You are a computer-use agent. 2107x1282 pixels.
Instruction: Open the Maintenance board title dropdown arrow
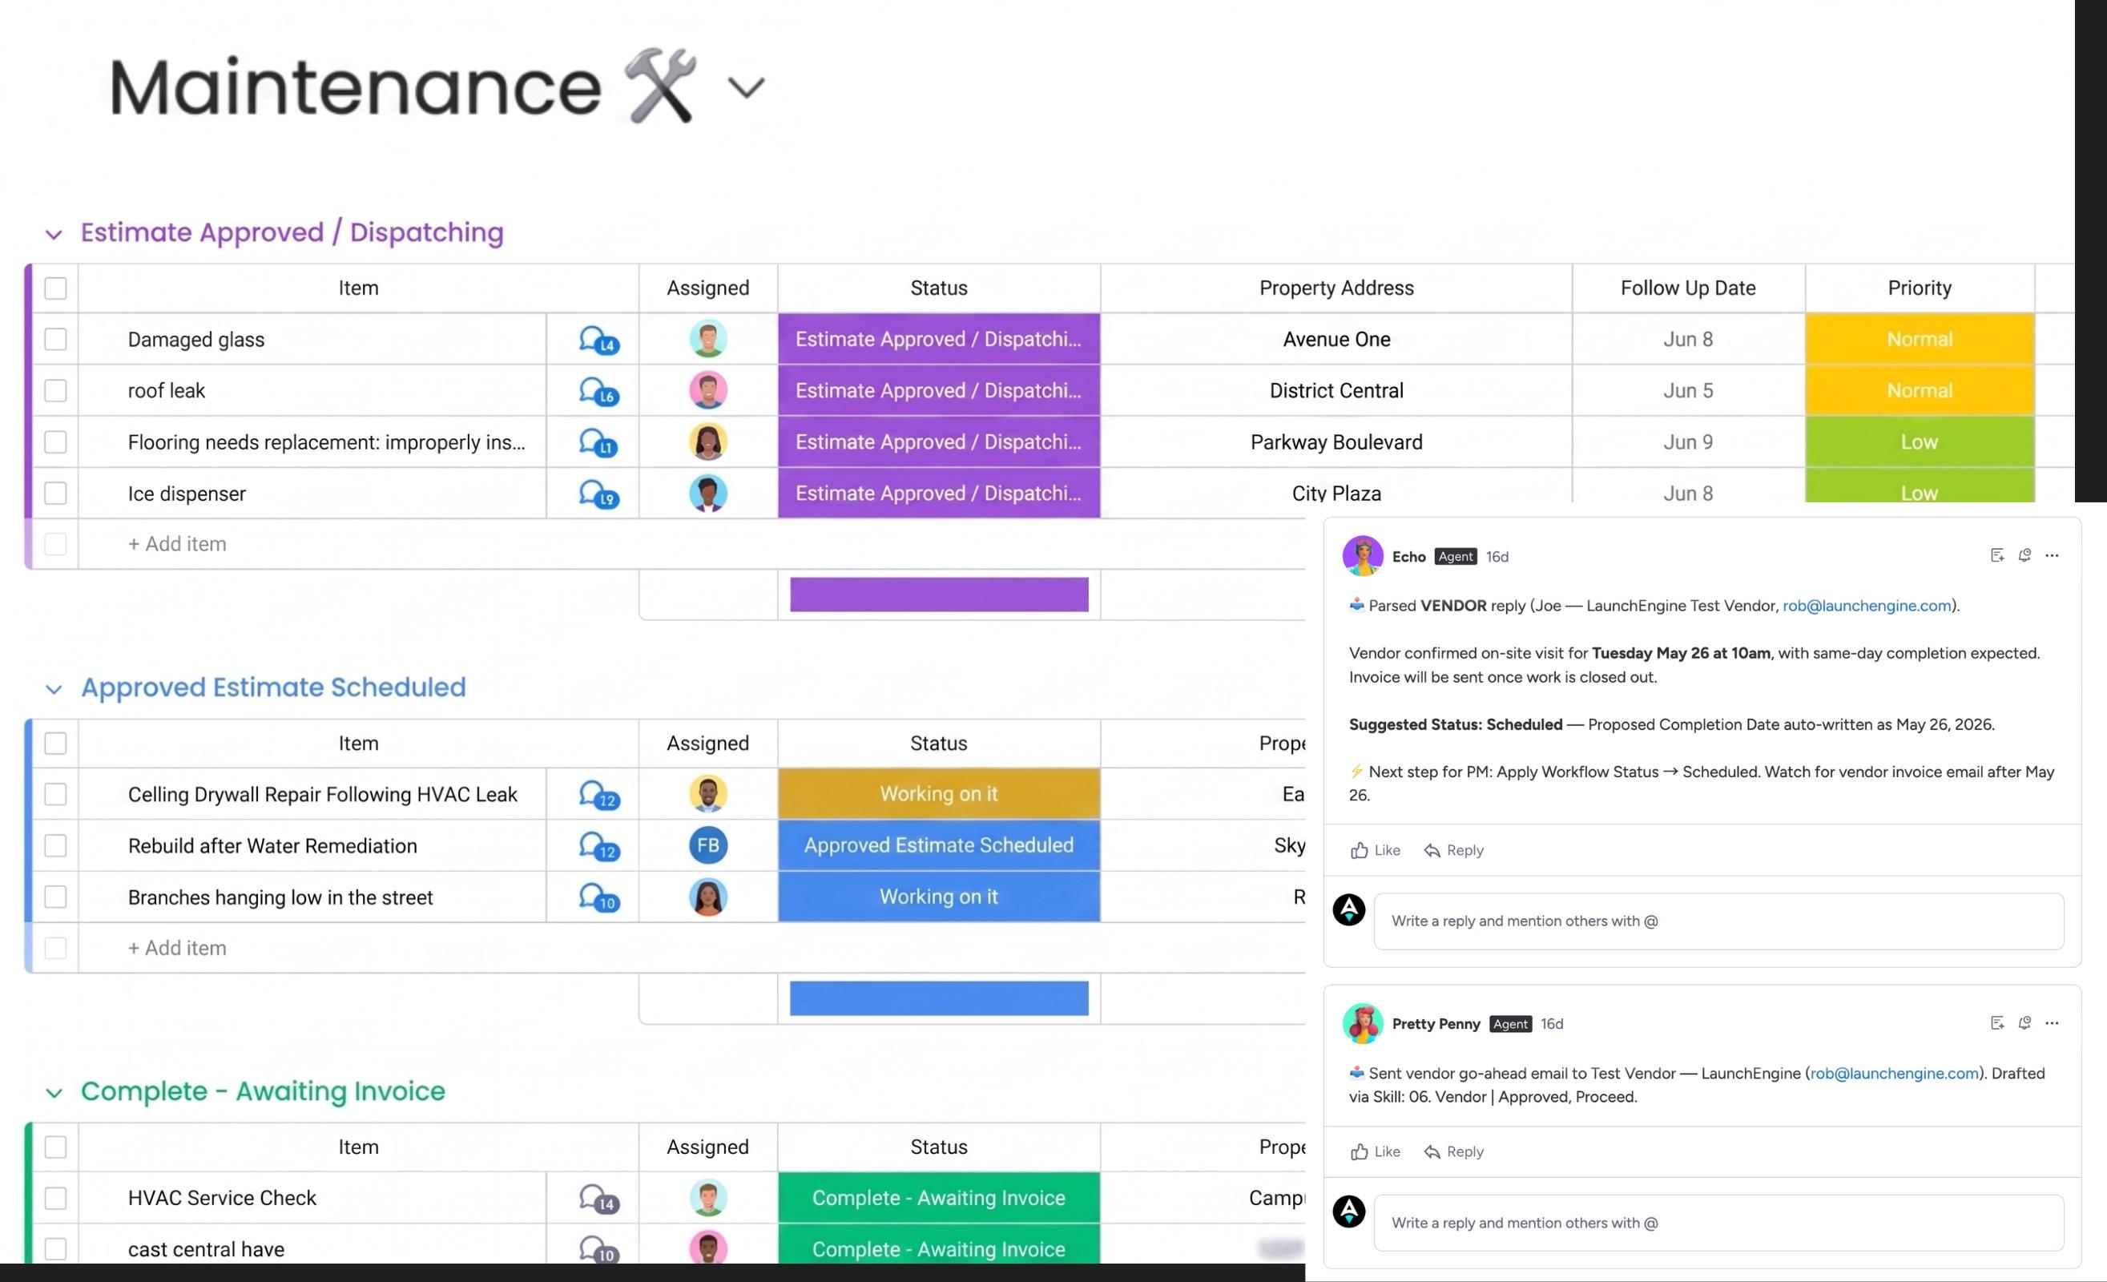pos(746,88)
